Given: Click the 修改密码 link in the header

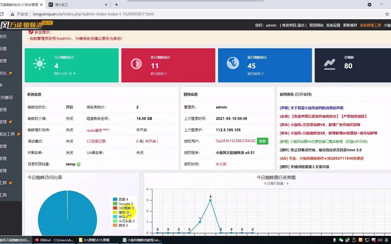Looking at the screenshot, I should [x=289, y=25].
